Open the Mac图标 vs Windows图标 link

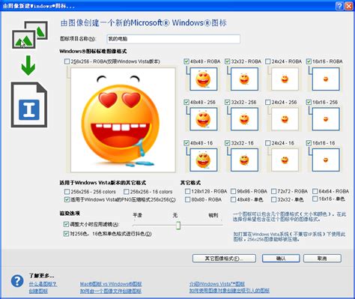point(111,284)
